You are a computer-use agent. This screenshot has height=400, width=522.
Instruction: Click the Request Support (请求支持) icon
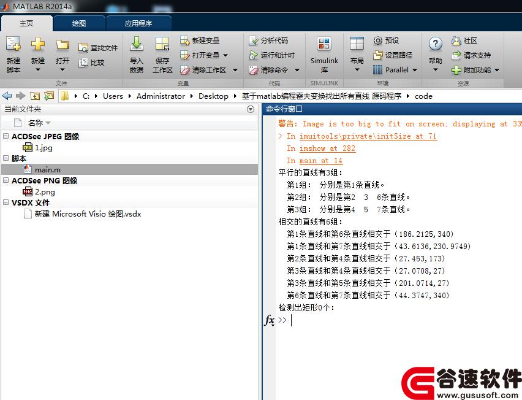pos(456,55)
